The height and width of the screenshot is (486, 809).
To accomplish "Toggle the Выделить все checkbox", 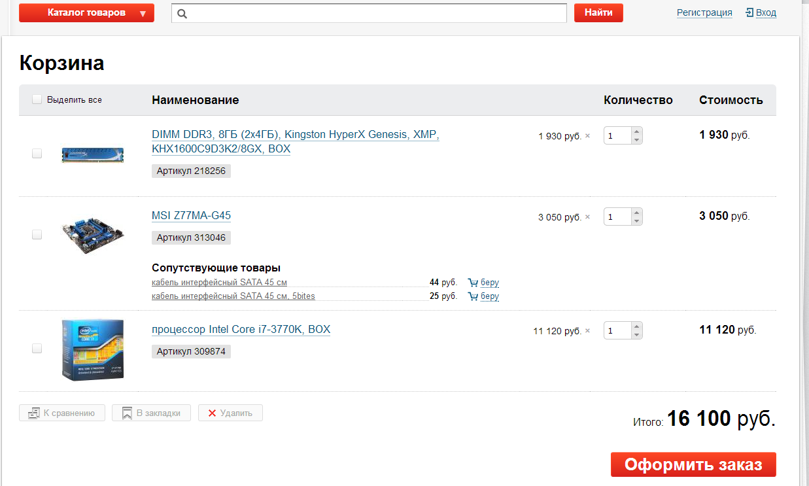I will point(37,99).
